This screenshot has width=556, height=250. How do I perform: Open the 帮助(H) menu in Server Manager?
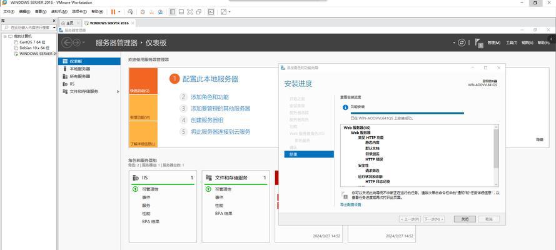click(x=543, y=43)
